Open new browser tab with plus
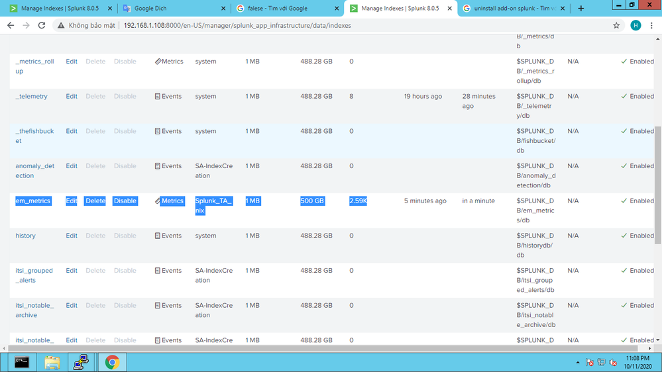The height and width of the screenshot is (372, 662). point(581,9)
